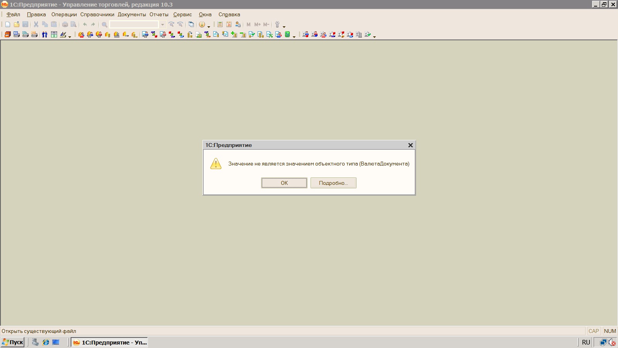This screenshot has height=348, width=618.
Task: Click the Print printer icon
Action: coord(65,24)
